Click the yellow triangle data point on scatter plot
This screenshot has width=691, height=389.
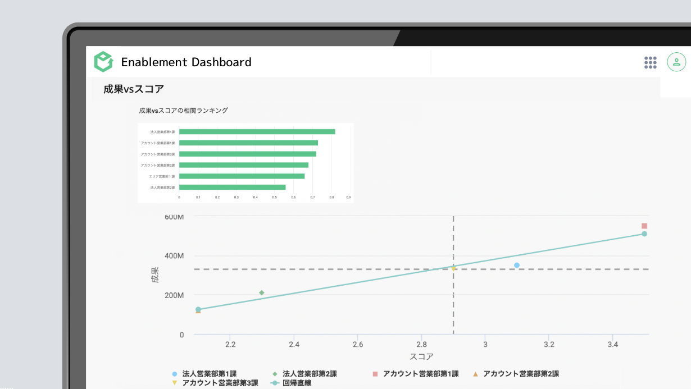click(x=454, y=269)
